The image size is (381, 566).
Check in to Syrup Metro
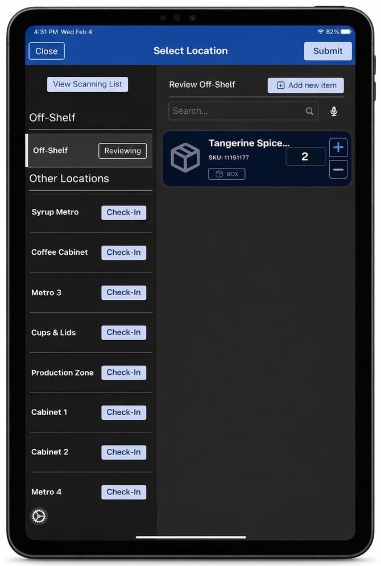(x=124, y=213)
